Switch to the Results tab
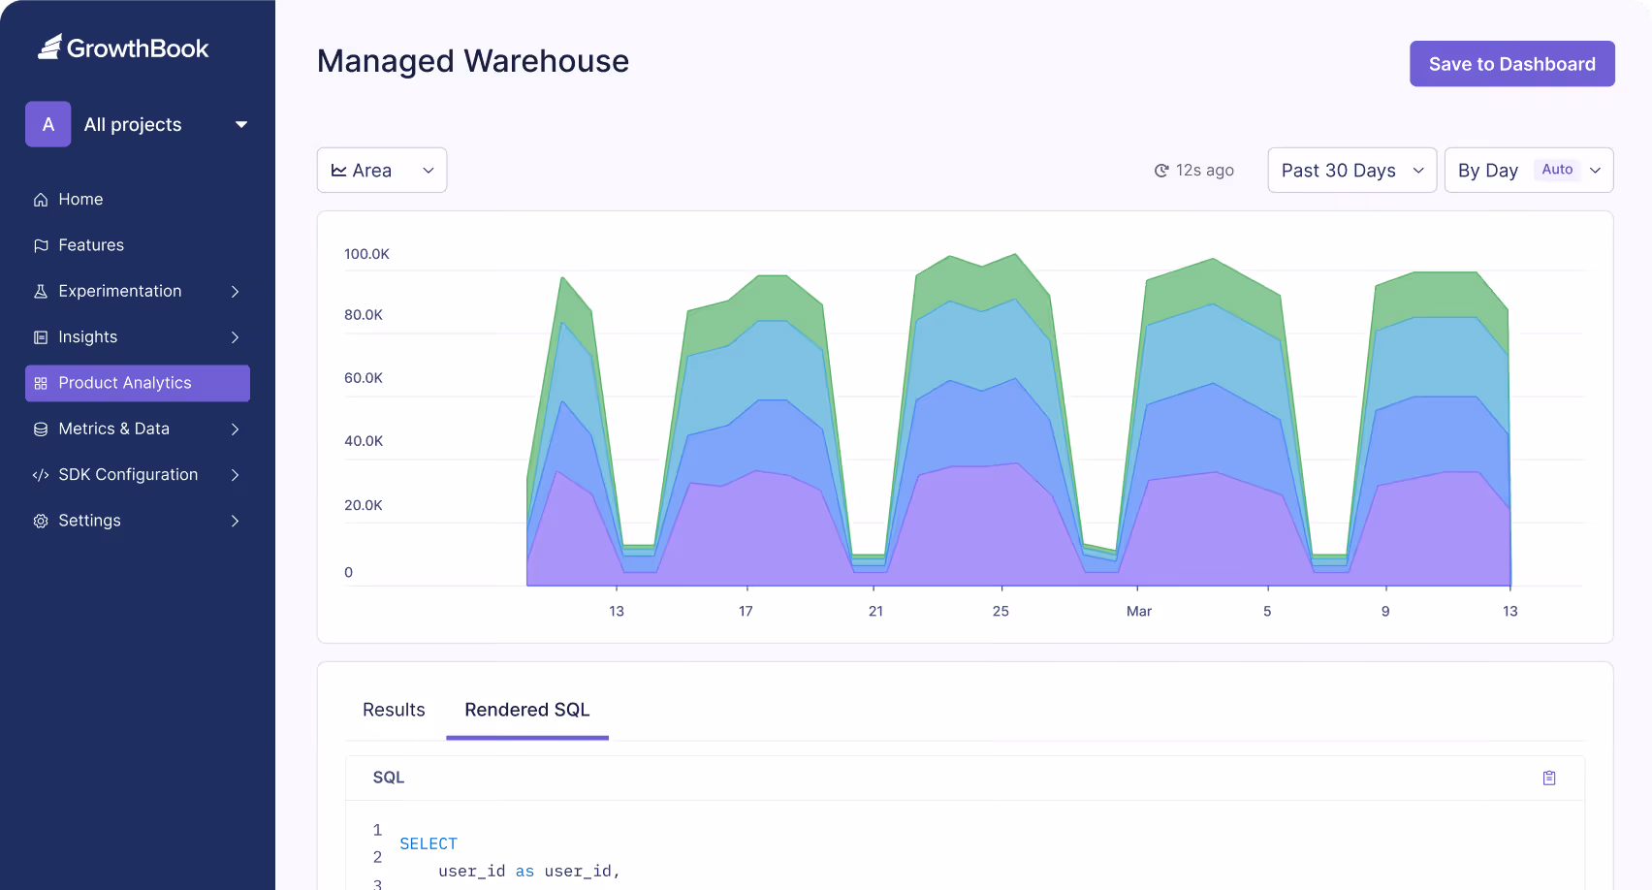Screen dimensions: 1652x890 point(393,710)
